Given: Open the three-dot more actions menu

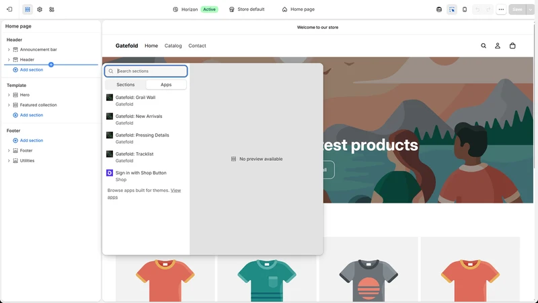Looking at the screenshot, I should point(501,9).
